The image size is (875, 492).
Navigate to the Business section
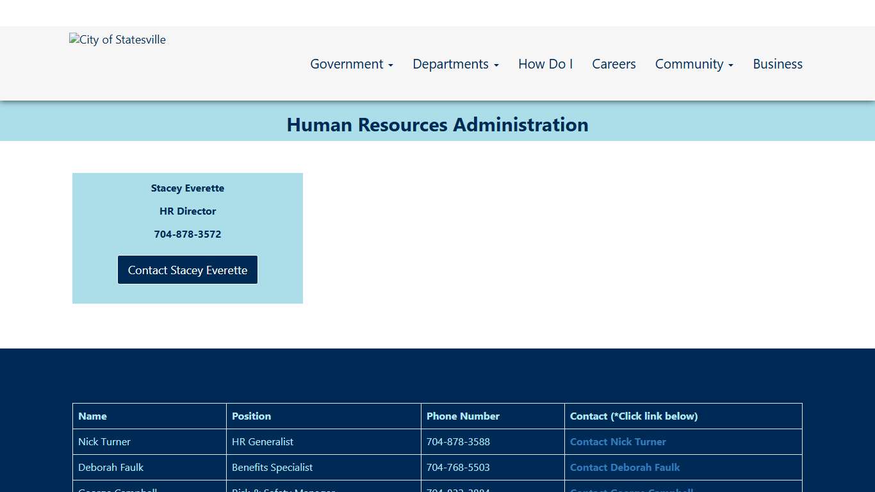tap(778, 64)
